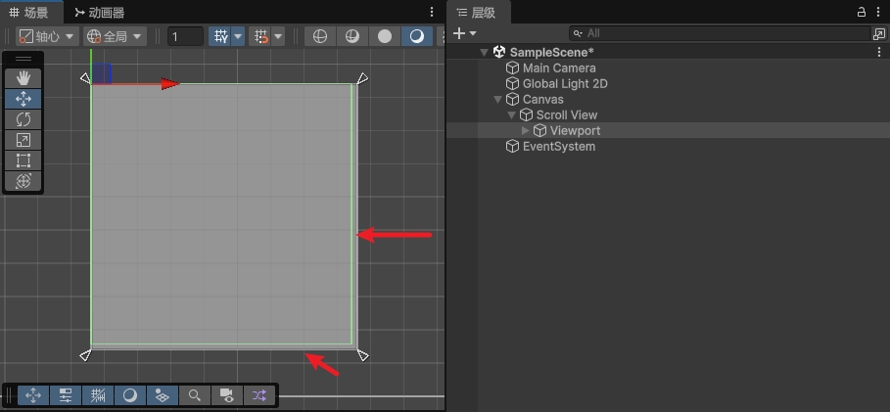Toggle settings sliders overlay in bottom toolbar
The image size is (890, 412).
[66, 395]
